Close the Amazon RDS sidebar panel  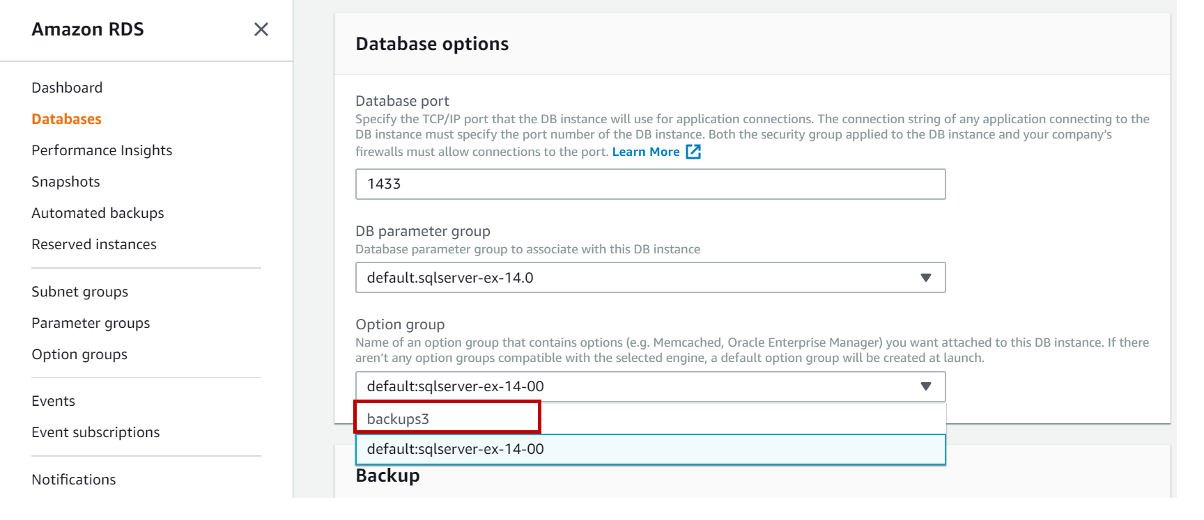261,29
